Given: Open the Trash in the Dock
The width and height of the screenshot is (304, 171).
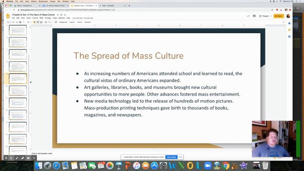Looking at the screenshot, I should [x=265, y=166].
